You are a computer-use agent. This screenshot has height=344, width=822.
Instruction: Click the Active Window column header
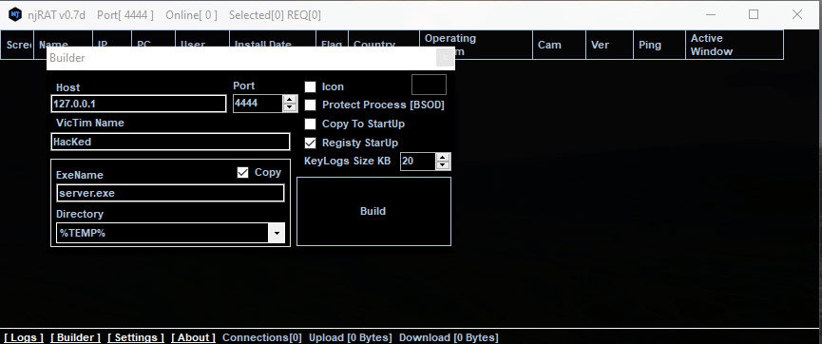point(734,45)
